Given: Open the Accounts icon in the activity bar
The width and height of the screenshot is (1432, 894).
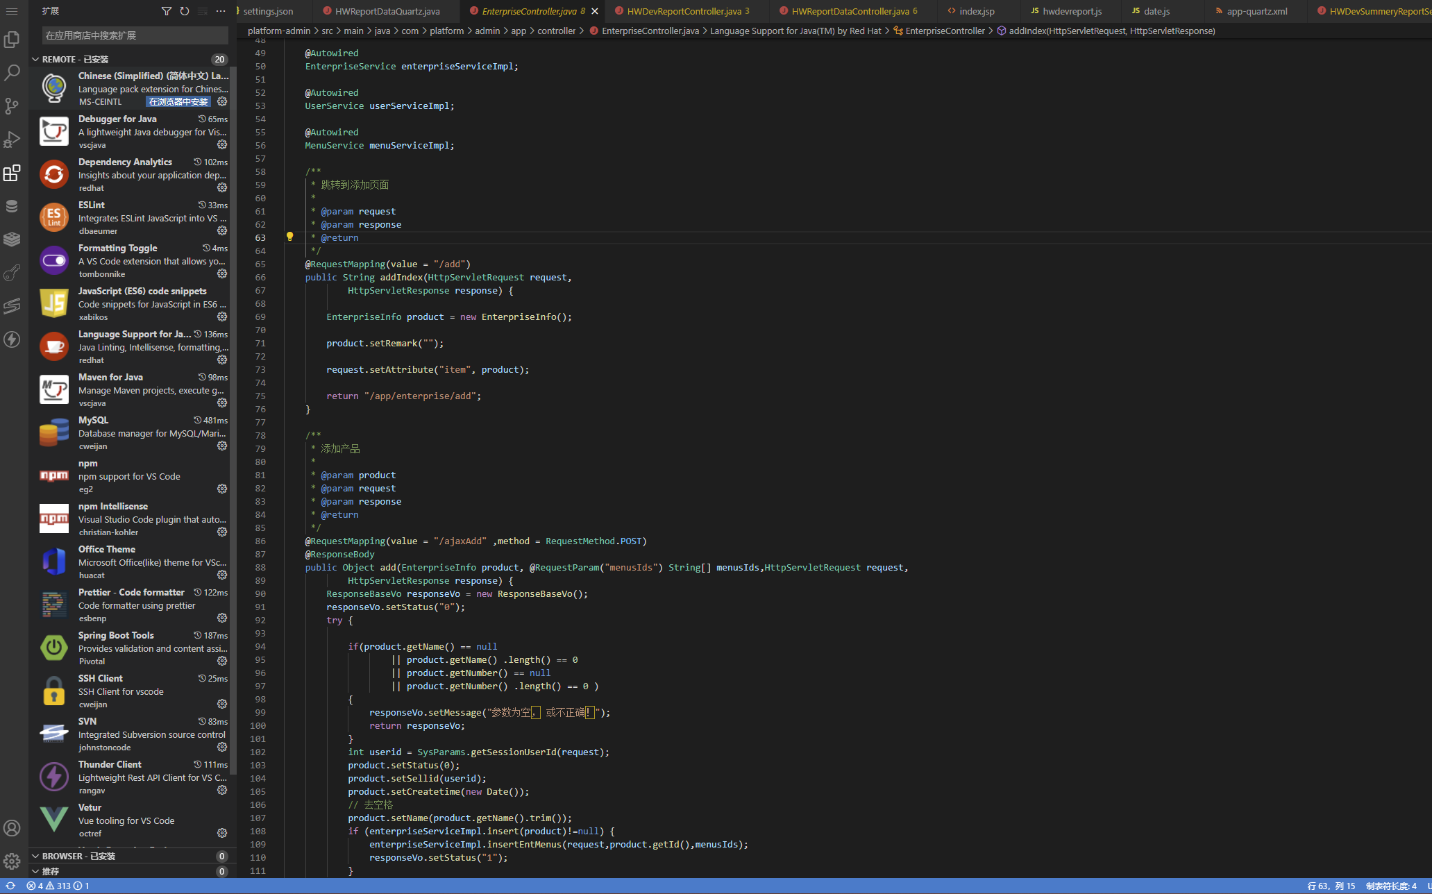Looking at the screenshot, I should tap(12, 828).
